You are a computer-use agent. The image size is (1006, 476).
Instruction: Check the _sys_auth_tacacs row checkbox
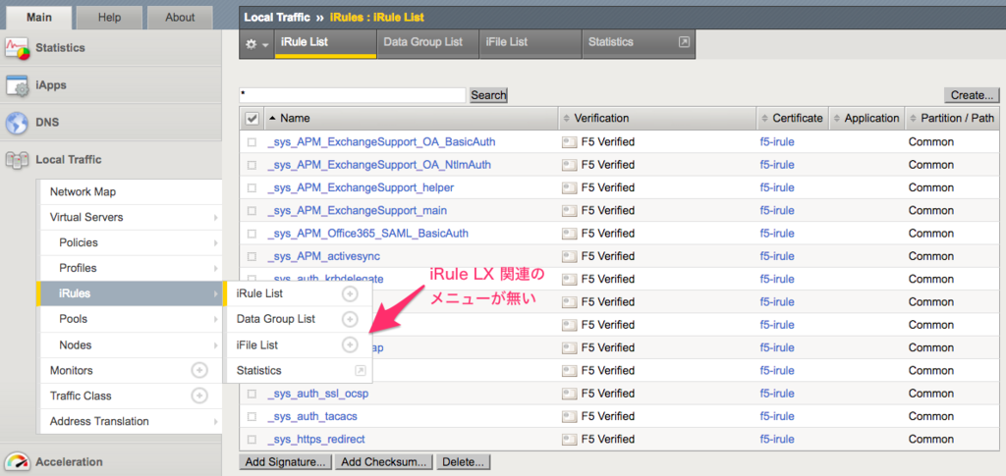[252, 416]
